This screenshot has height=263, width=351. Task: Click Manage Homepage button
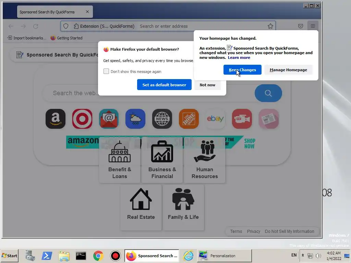tap(288, 70)
